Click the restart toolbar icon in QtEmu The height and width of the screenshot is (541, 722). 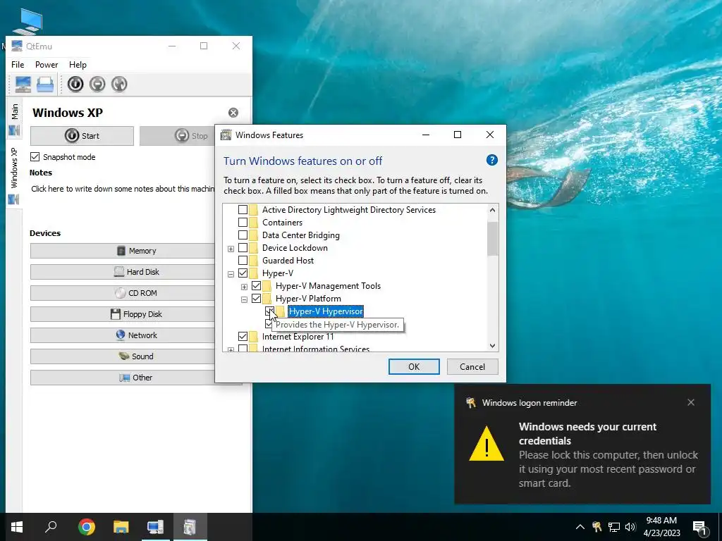[119, 85]
